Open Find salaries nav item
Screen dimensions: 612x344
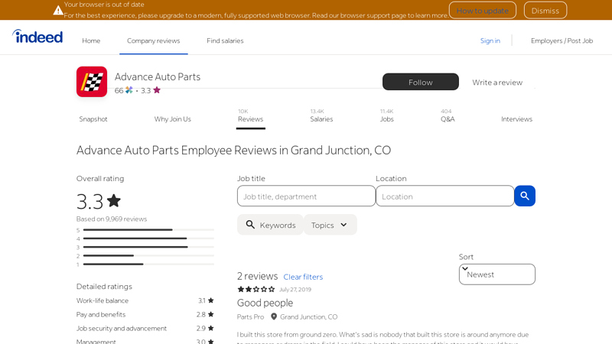point(225,41)
